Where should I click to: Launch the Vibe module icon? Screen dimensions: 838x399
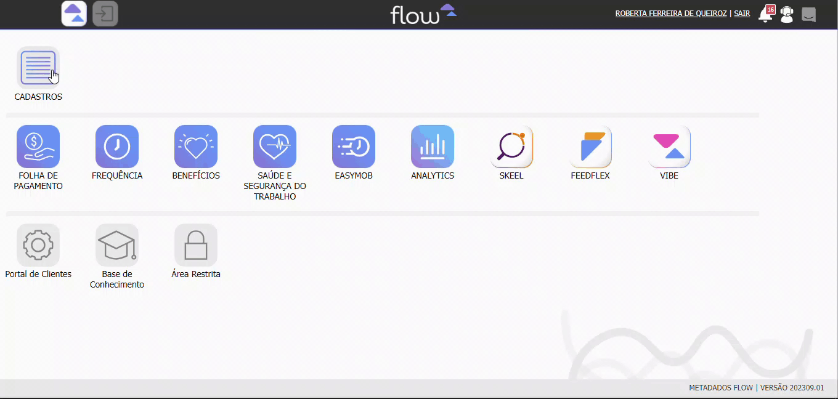(669, 147)
